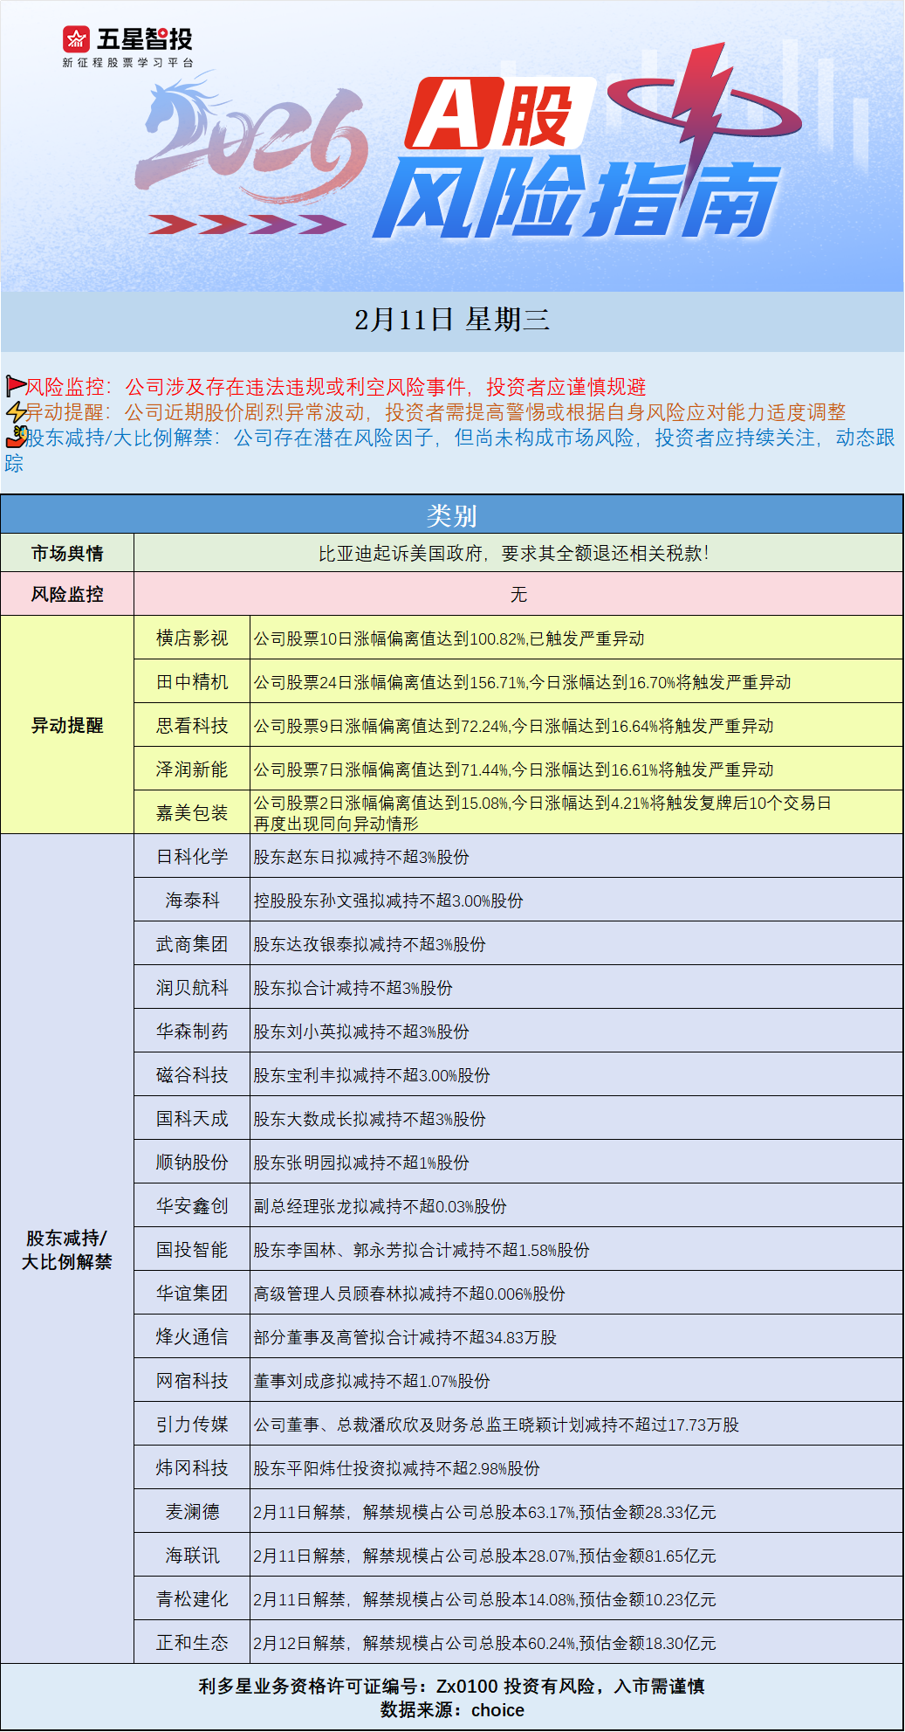905x1732 pixels.
Task: Click stock name 横店影视
Action: [192, 638]
